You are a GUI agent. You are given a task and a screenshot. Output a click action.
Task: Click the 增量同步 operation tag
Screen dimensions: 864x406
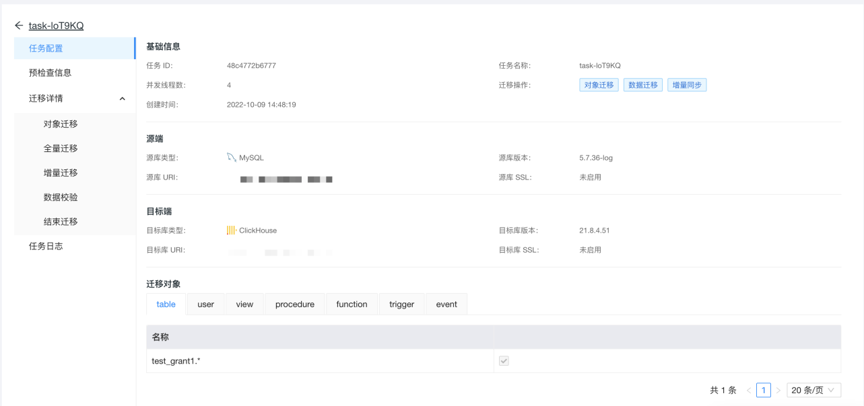(687, 85)
